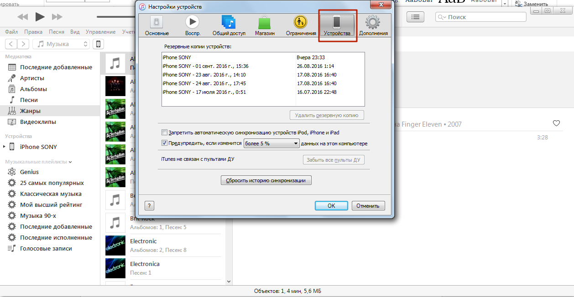Uncheck the Предупредить, если изменится checkbox
This screenshot has height=297, width=574.
tap(165, 143)
